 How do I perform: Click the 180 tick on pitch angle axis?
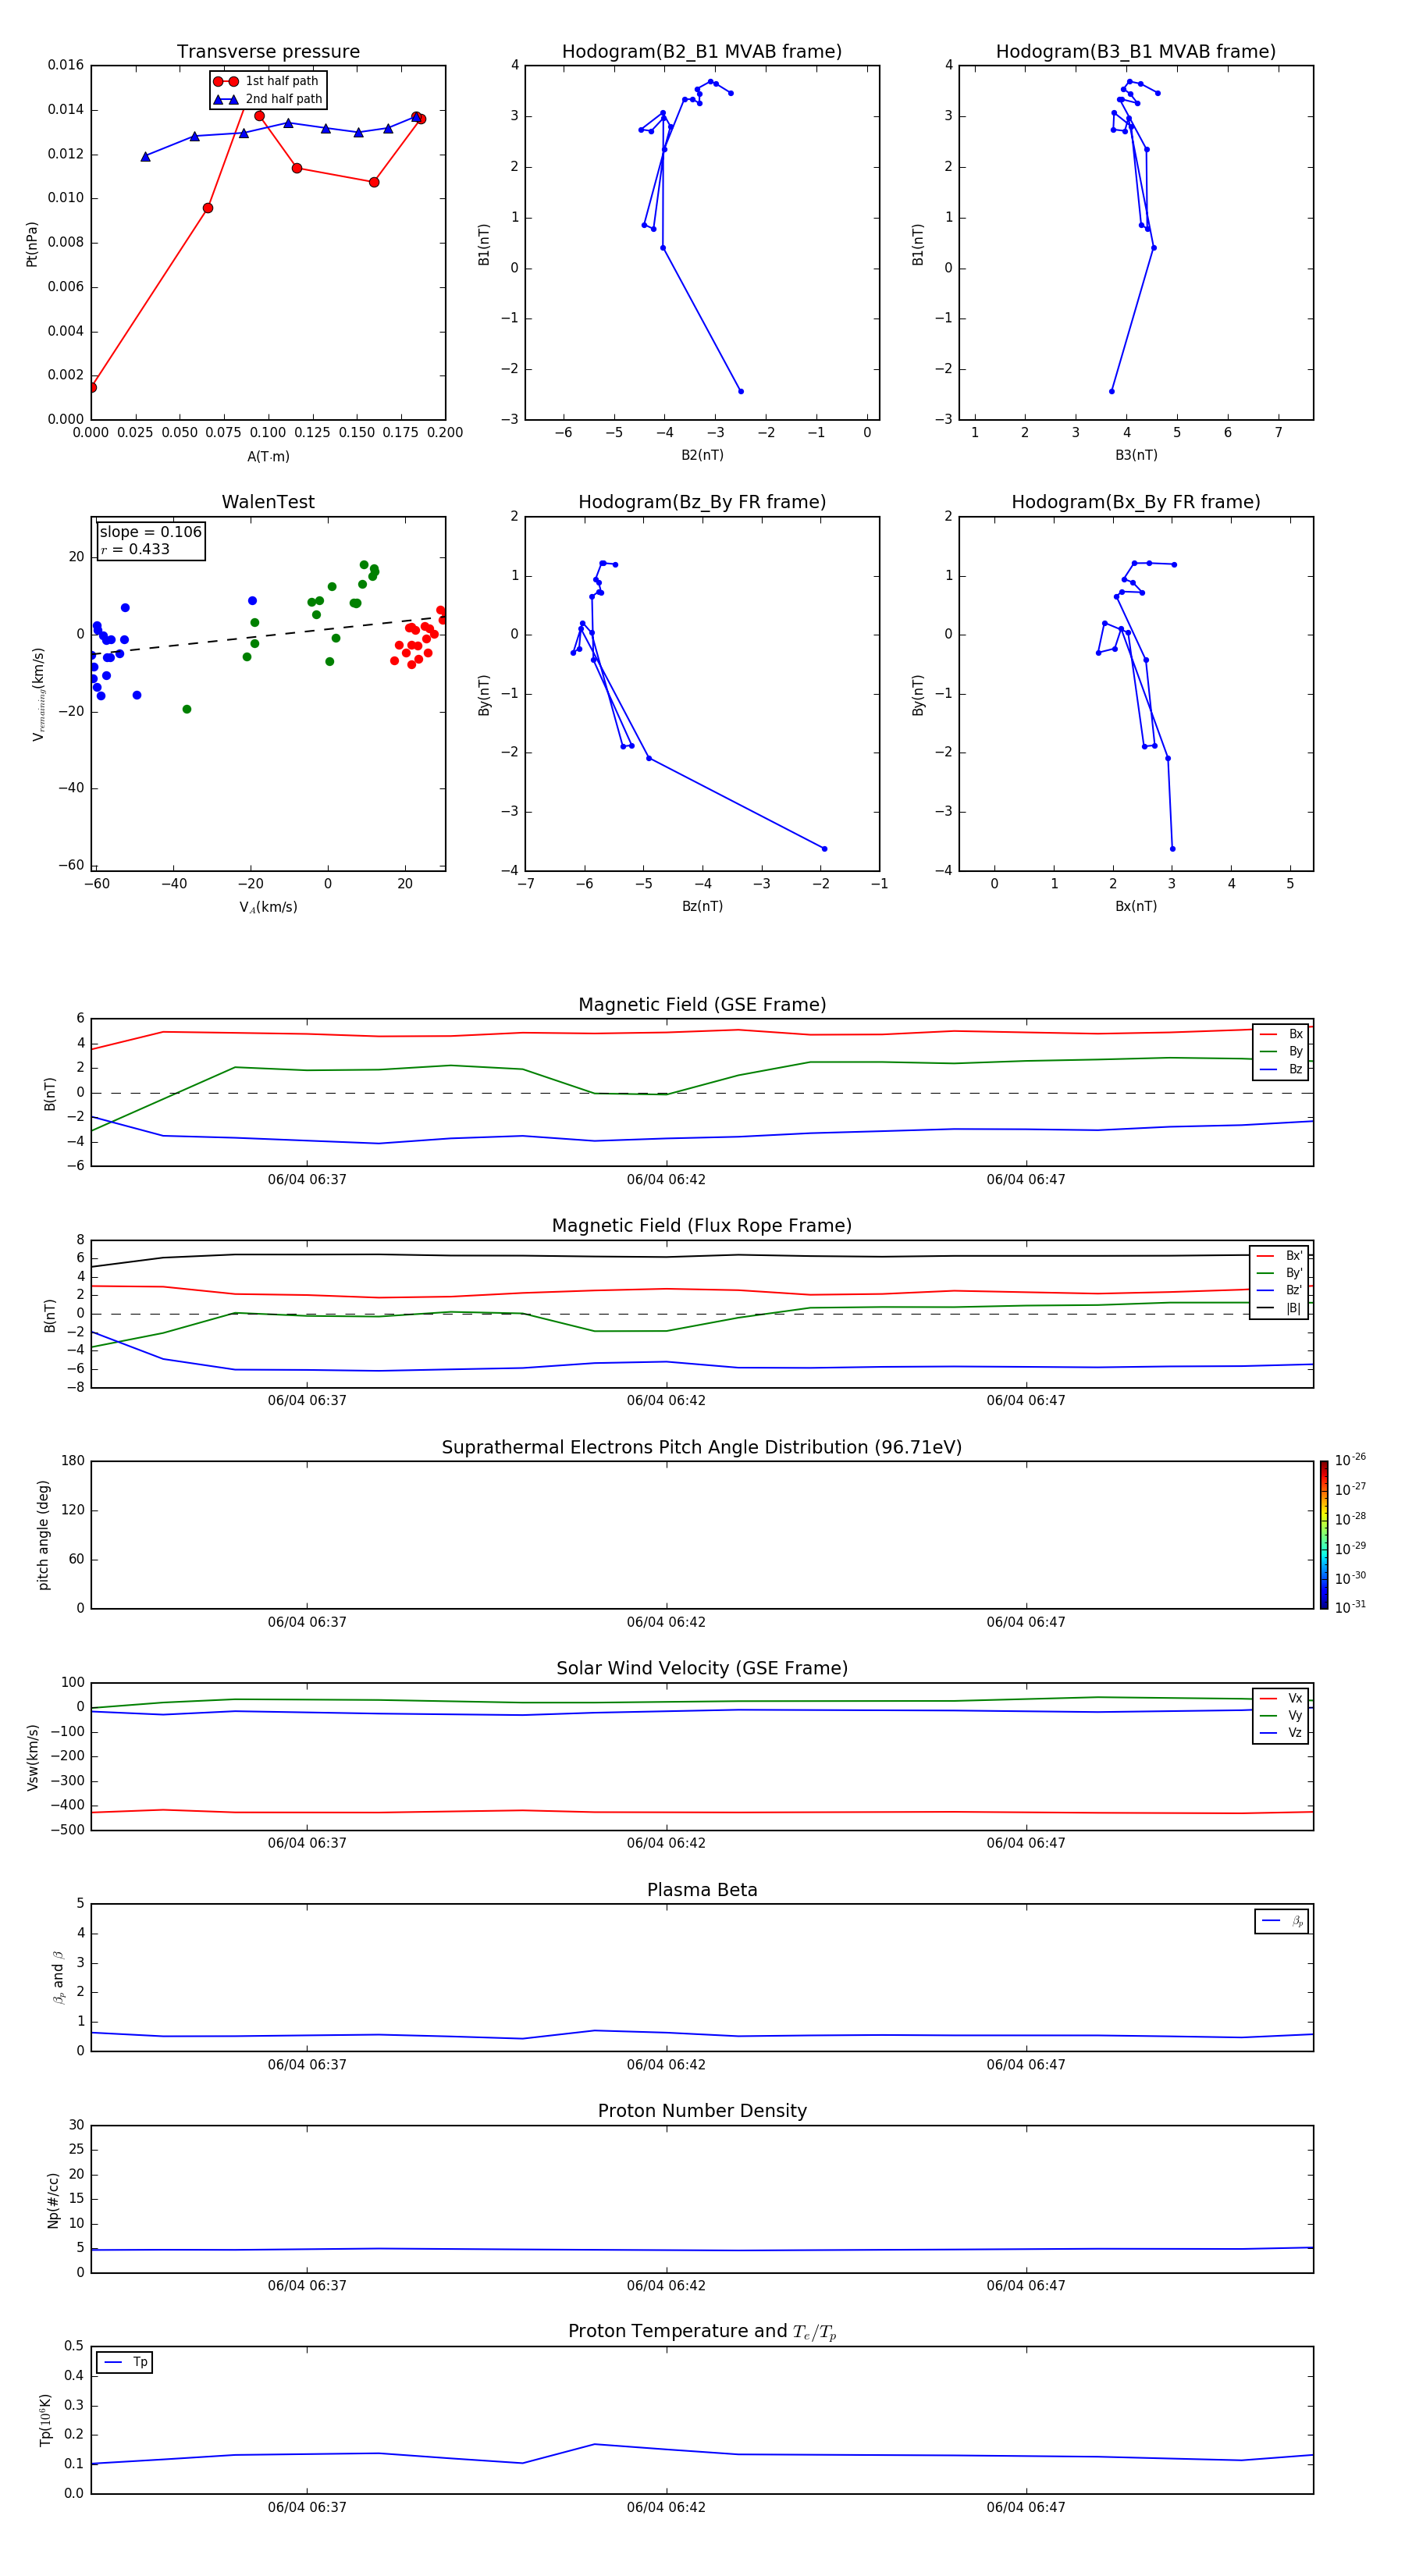[73, 1461]
